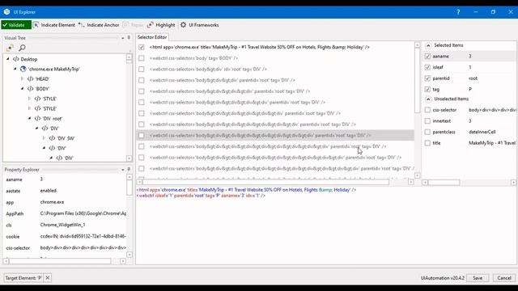The width and height of the screenshot is (518, 291).
Task: Expand the first 'STYLE' node
Action: pos(29,99)
